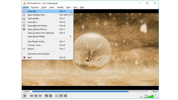Open the Audio menu
The height and width of the screenshot is (100, 178).
[44, 7]
